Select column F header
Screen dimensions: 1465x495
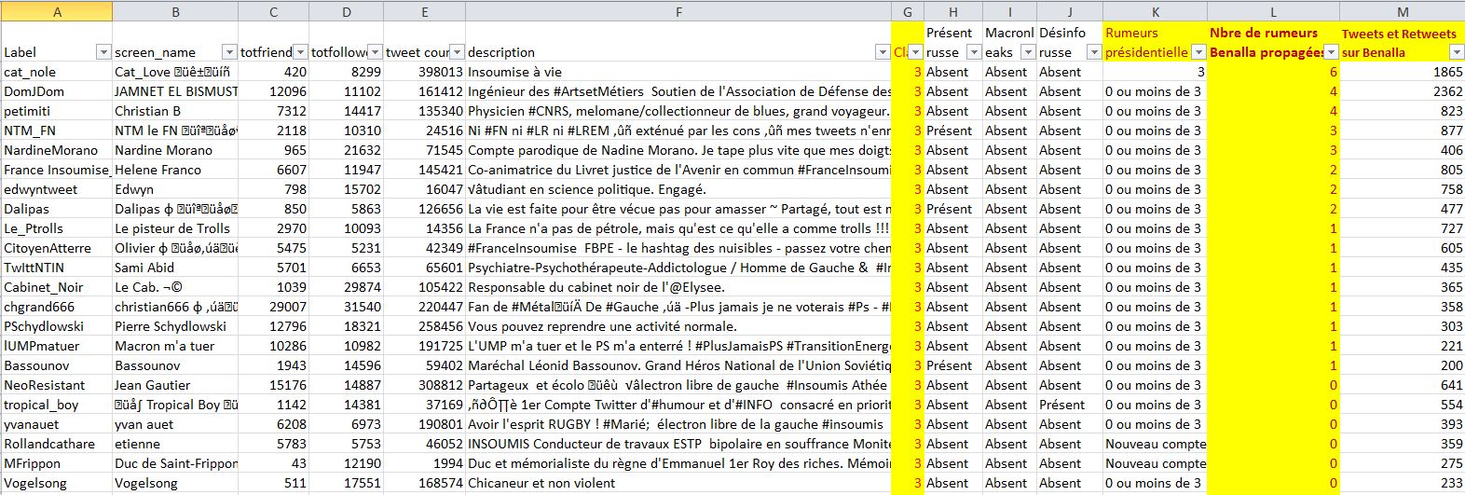(678, 11)
